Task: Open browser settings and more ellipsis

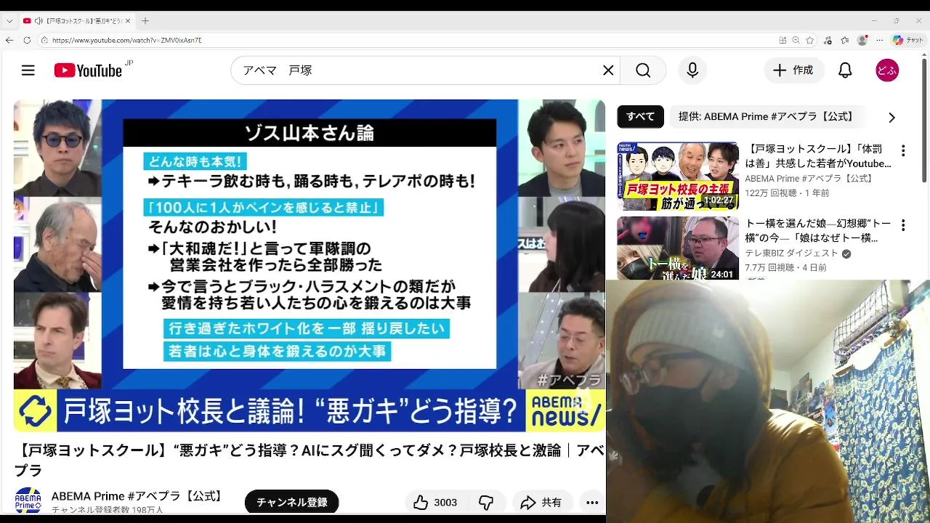Action: coord(880,40)
